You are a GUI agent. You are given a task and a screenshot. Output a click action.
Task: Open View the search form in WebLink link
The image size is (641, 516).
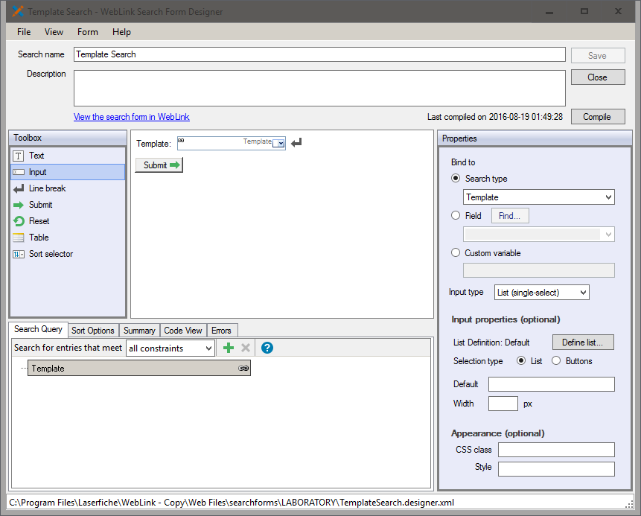click(131, 117)
